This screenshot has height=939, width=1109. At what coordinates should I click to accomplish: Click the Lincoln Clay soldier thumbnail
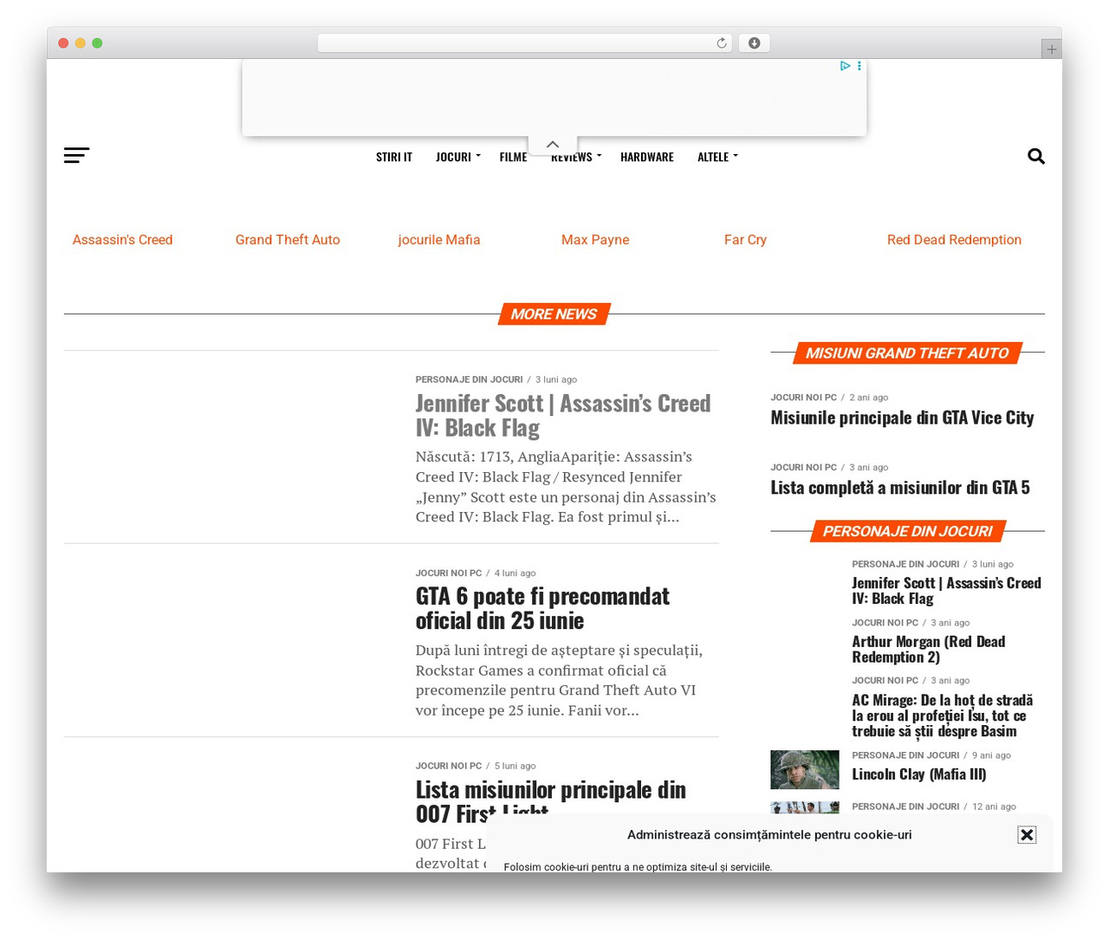[x=805, y=769]
